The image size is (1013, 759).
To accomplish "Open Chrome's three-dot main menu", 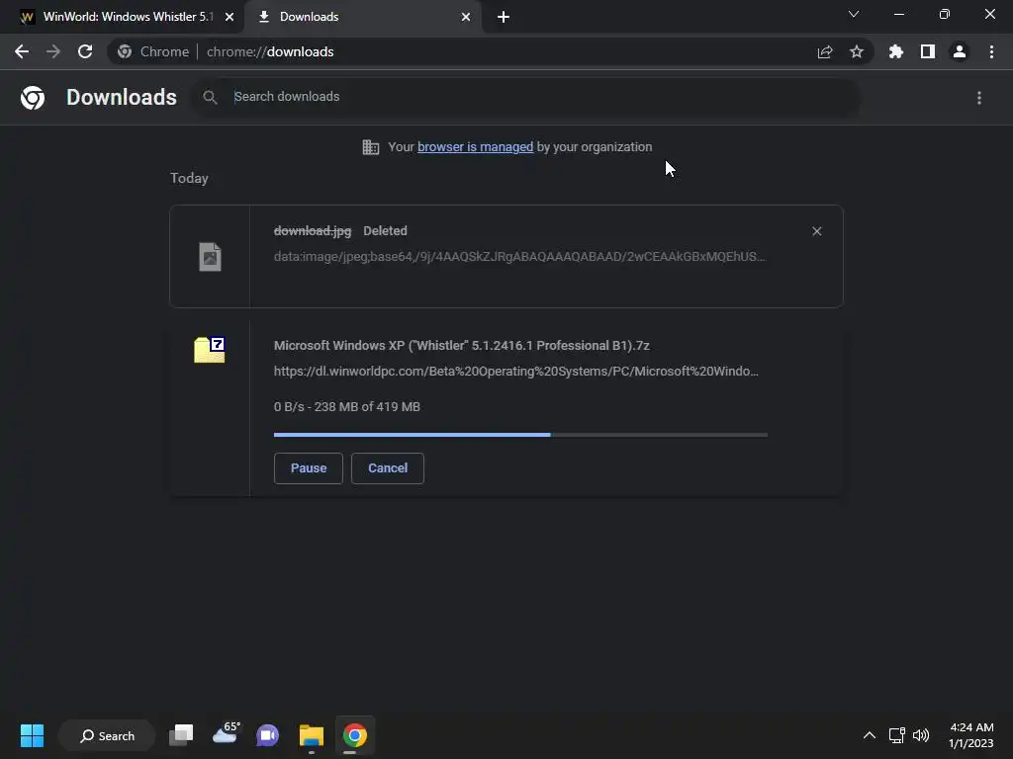I will coord(991,51).
